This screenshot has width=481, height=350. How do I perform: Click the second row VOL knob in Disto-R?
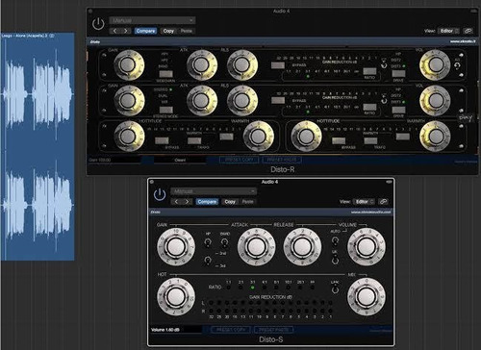pyautogui.click(x=435, y=100)
